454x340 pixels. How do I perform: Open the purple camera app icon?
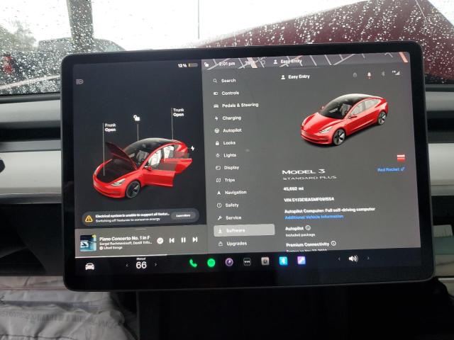(x=229, y=262)
